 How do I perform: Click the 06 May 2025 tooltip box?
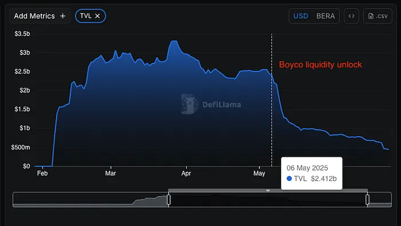312,173
